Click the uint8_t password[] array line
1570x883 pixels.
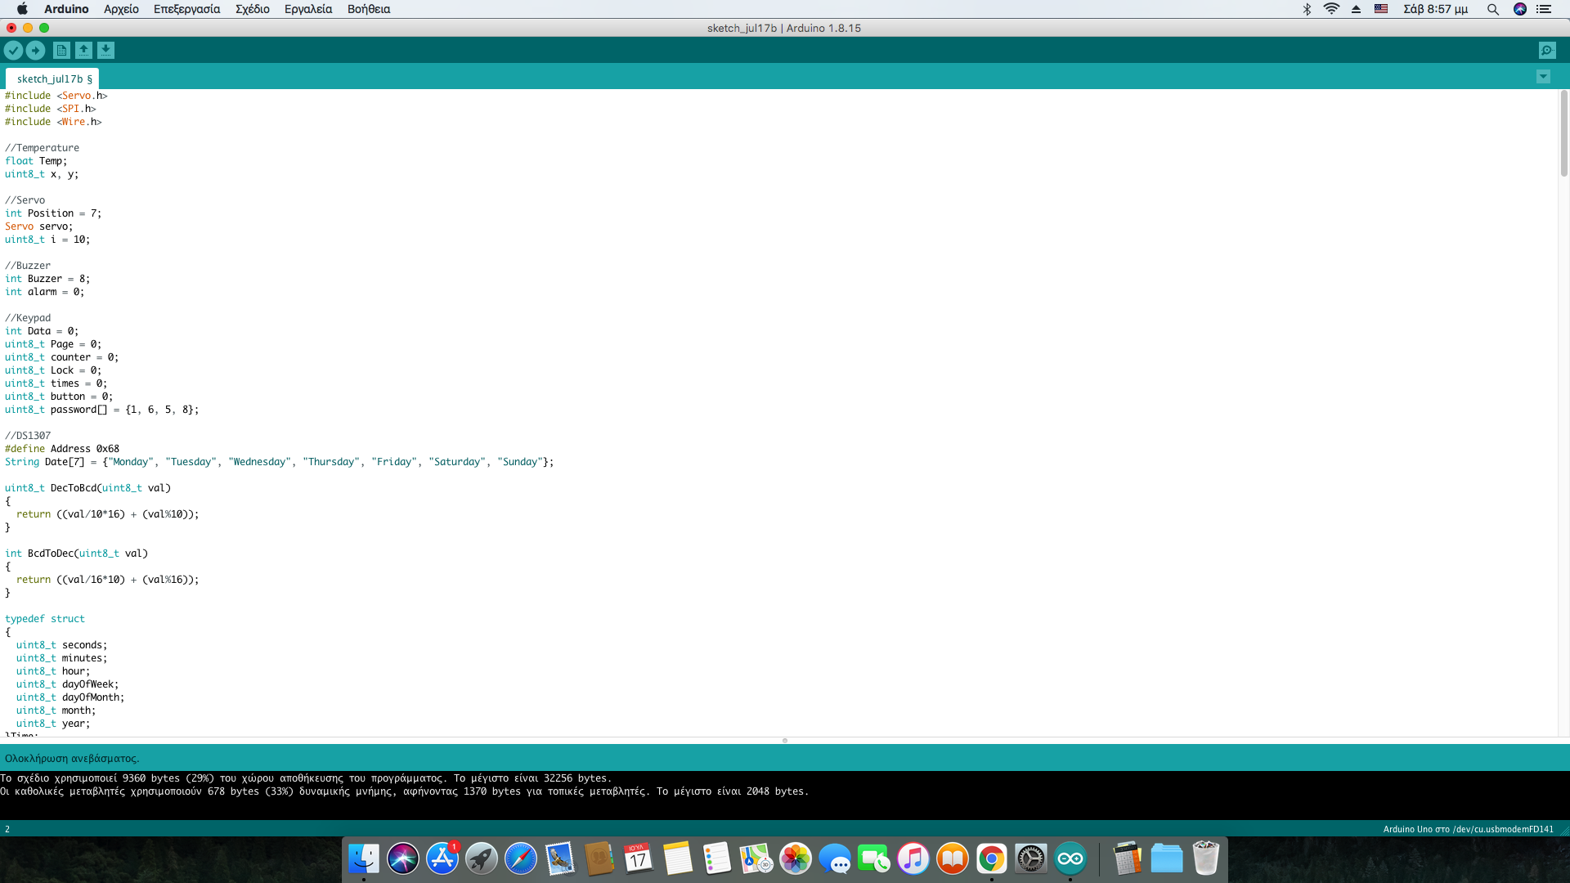101,410
